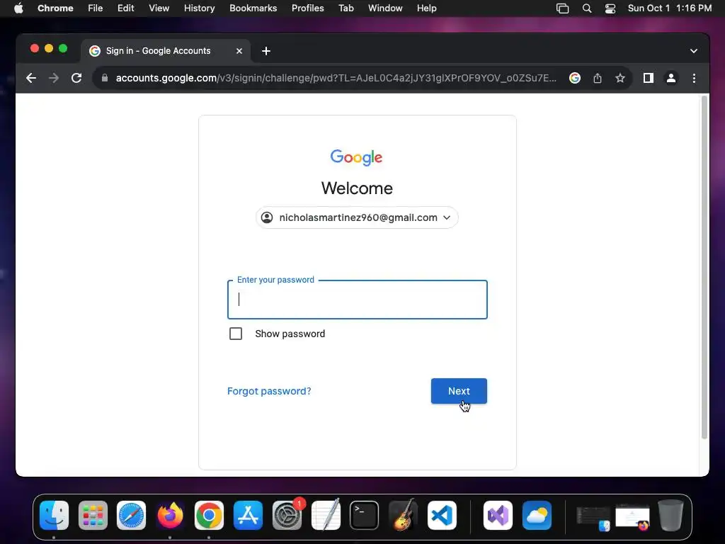The image size is (725, 544).
Task: Launch GarageBand from the Dock
Action: pyautogui.click(x=403, y=516)
